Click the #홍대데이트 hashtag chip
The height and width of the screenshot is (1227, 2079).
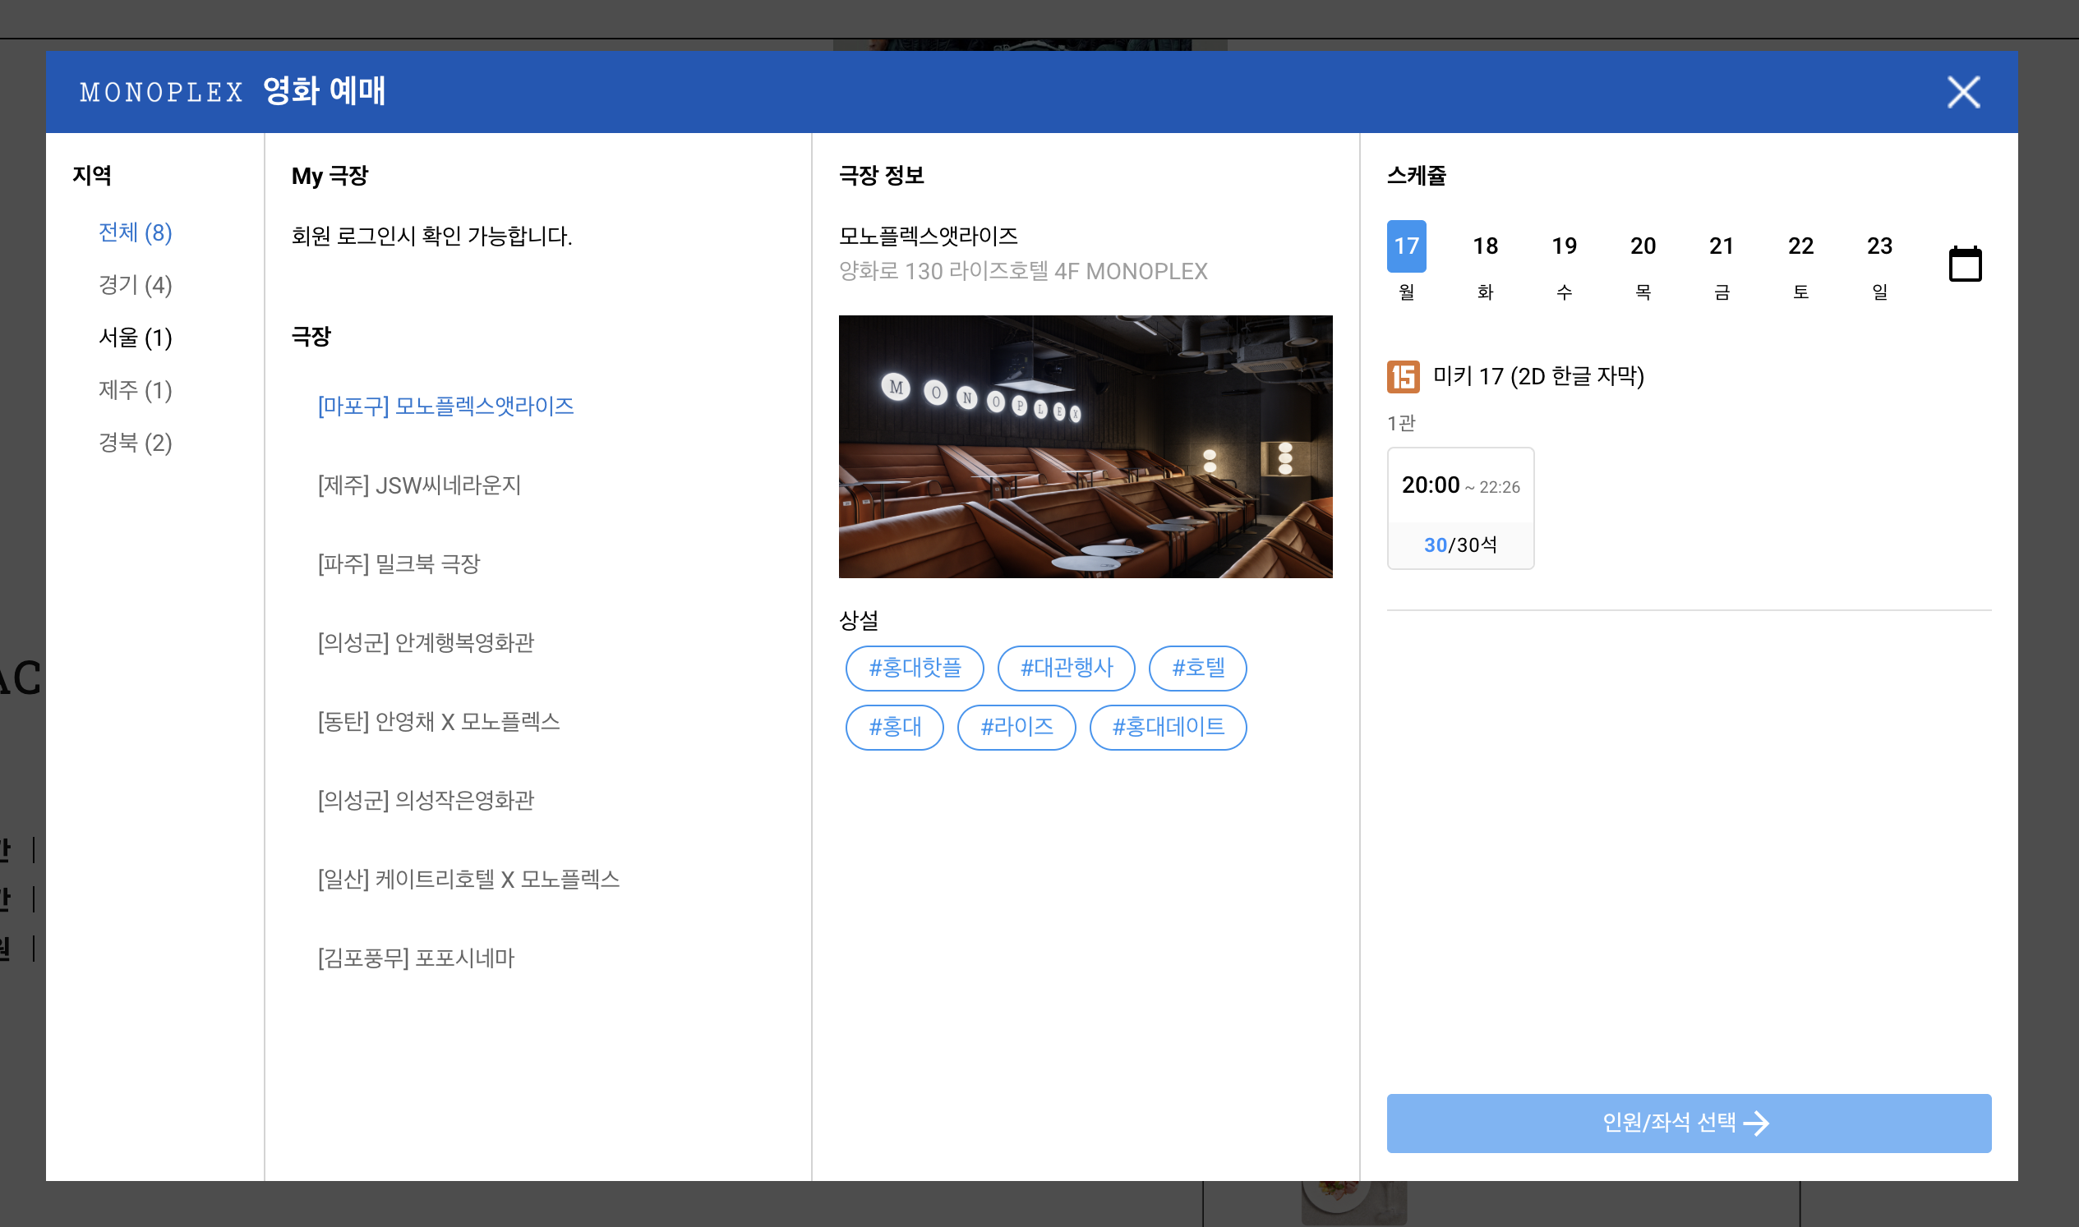click(1167, 728)
